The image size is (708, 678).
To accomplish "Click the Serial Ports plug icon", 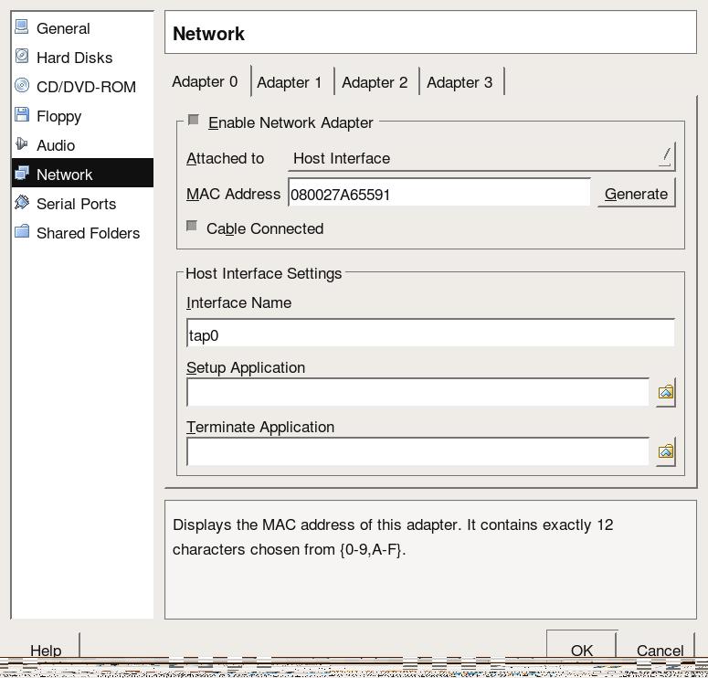I will pos(21,202).
